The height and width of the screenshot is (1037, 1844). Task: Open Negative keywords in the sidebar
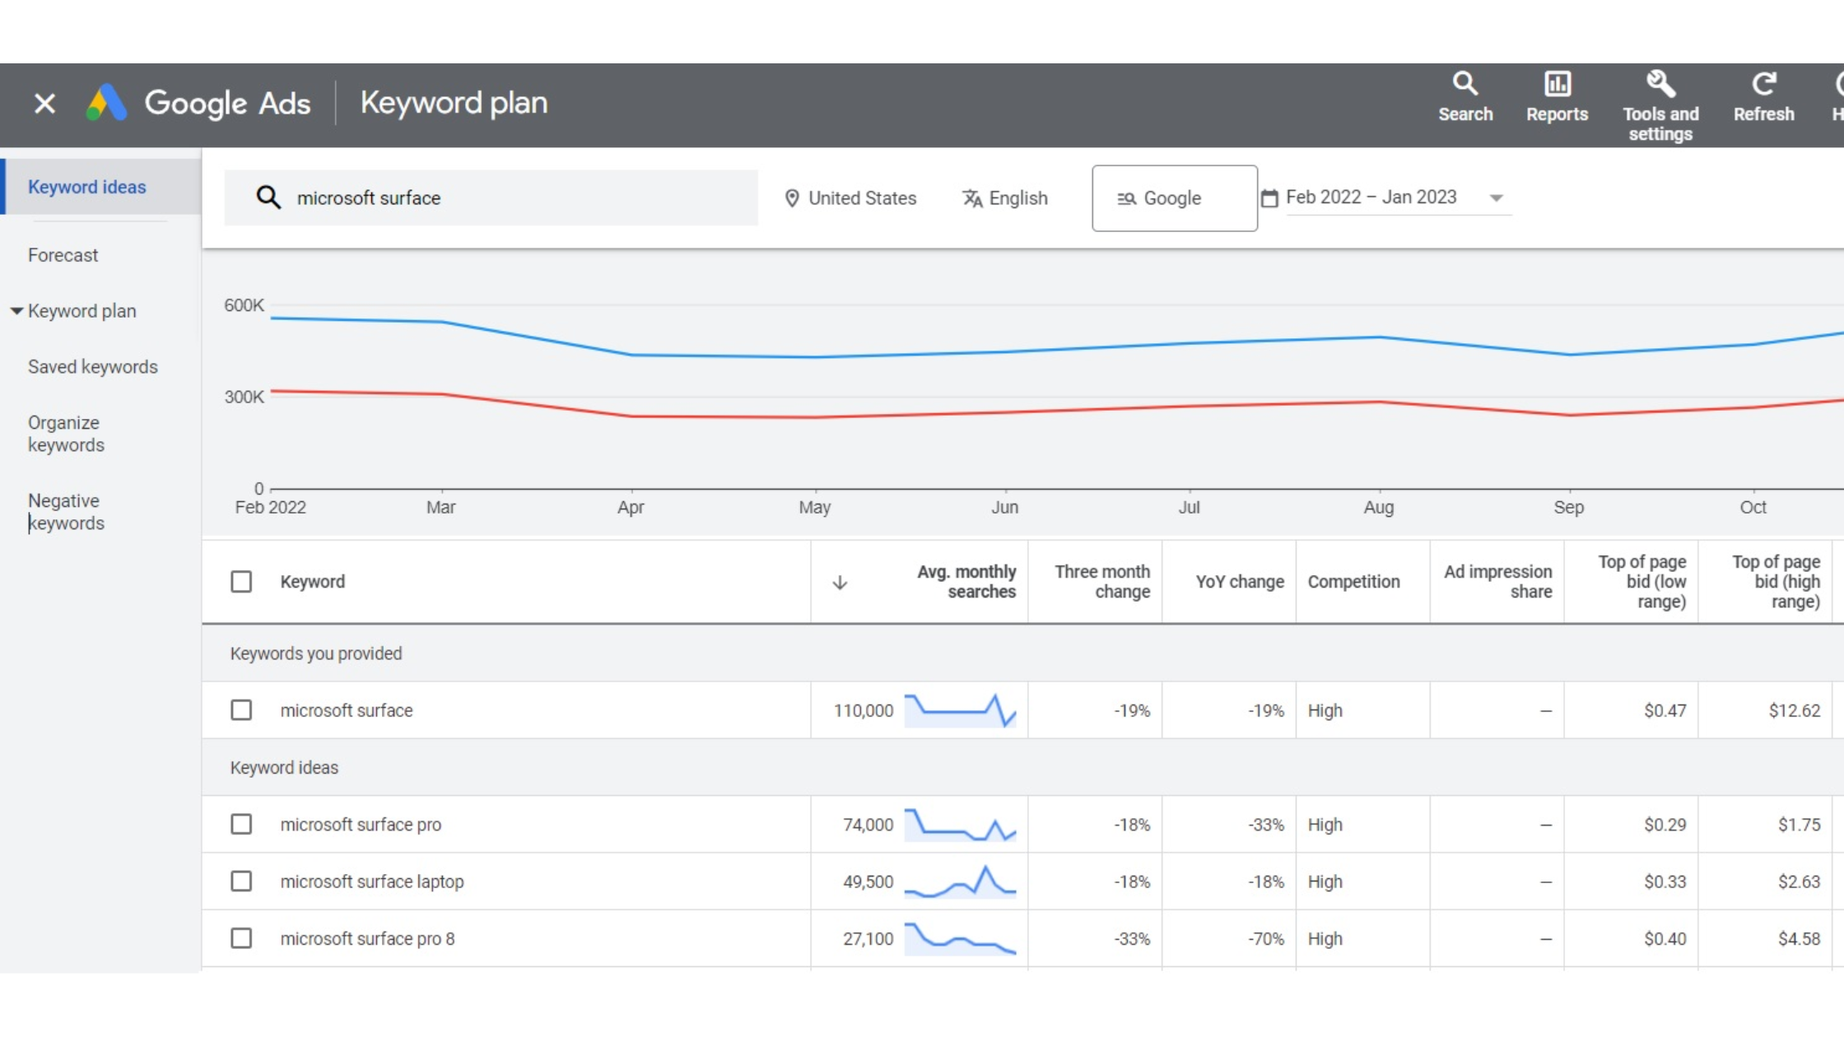coord(66,512)
